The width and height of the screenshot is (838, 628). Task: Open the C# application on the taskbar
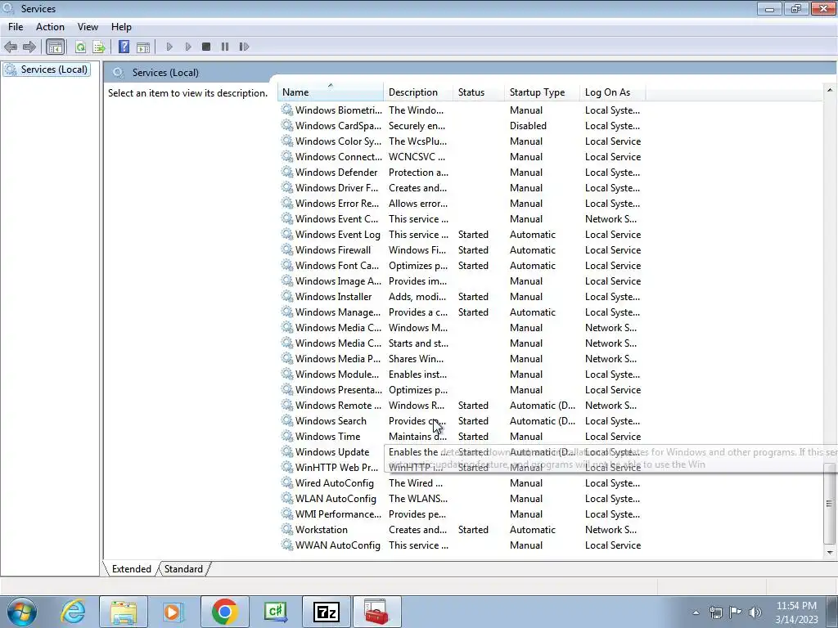point(276,612)
